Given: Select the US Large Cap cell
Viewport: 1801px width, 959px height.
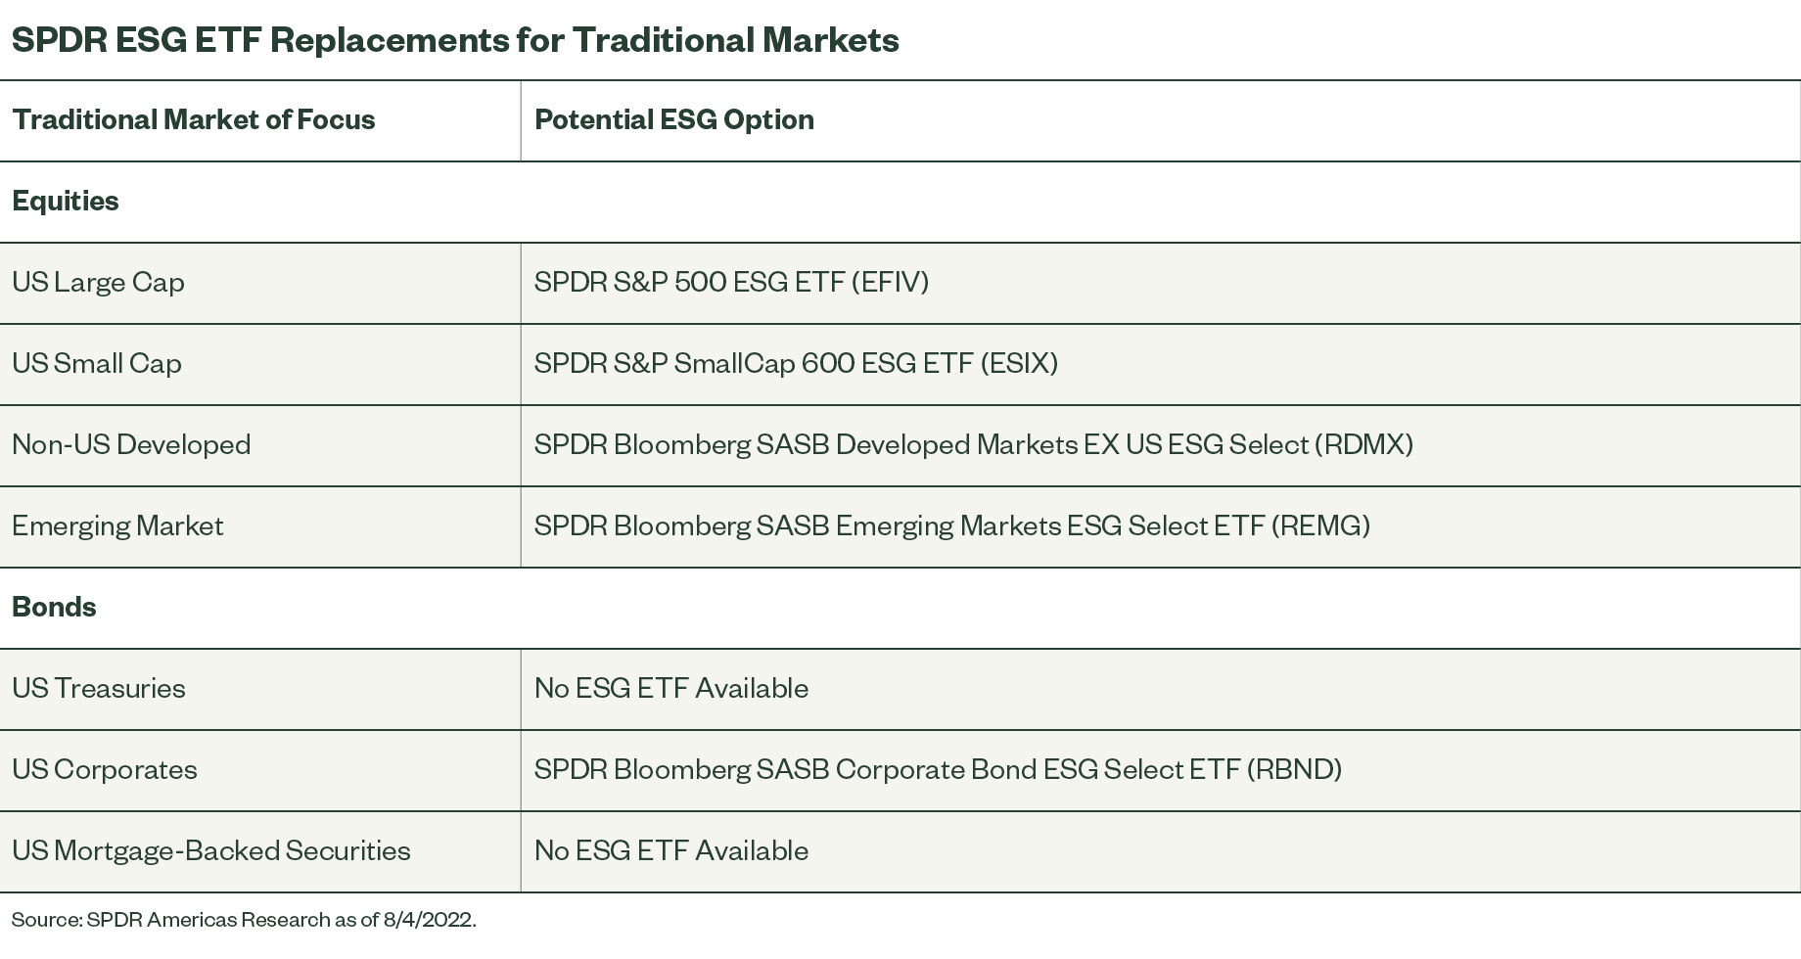Looking at the screenshot, I should coord(98,282).
